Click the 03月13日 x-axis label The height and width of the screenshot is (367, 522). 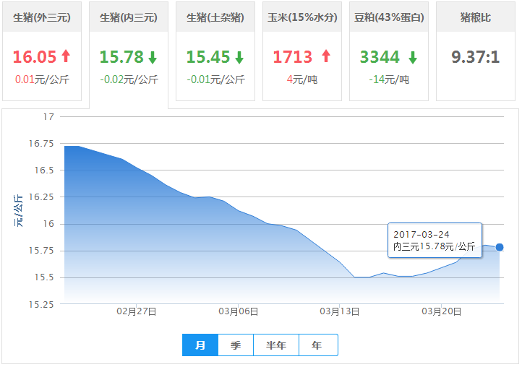click(340, 311)
